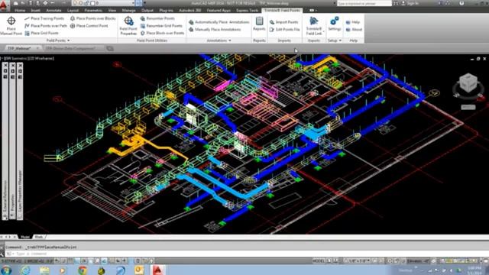Choose Place Points over Path
The width and height of the screenshot is (489, 275).
coord(46,26)
